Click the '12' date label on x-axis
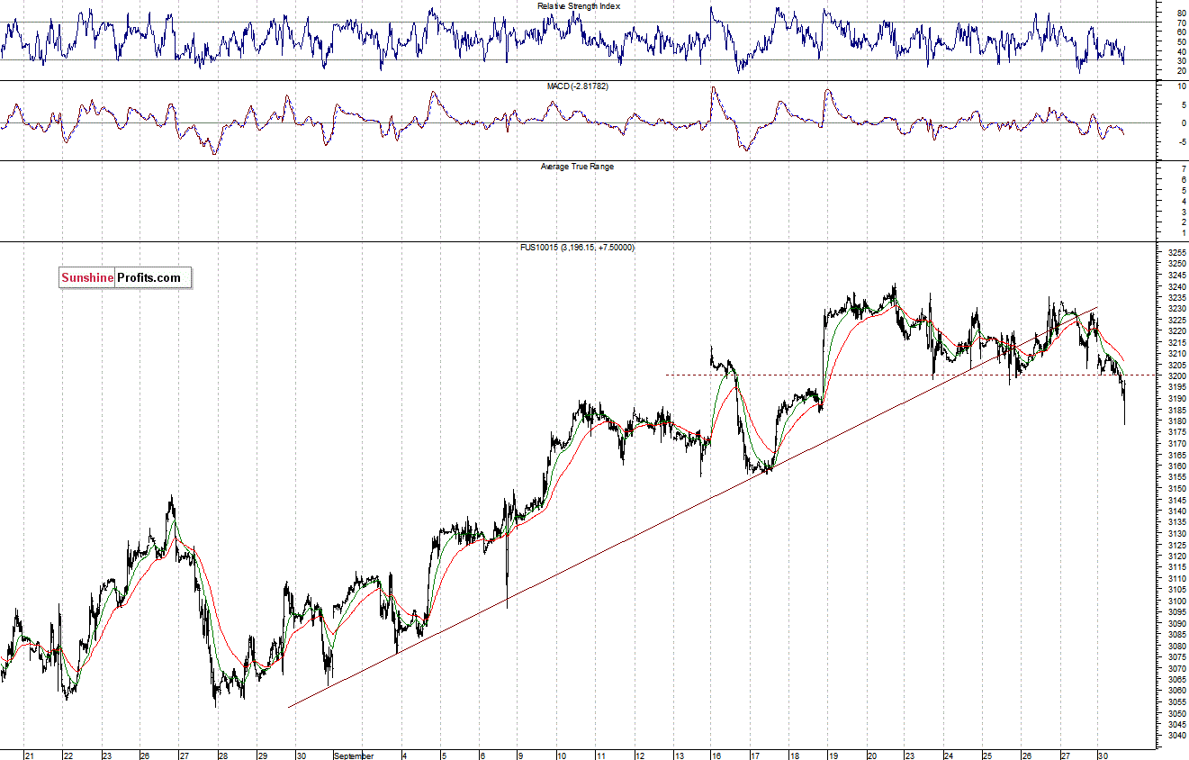The image size is (1189, 760). (638, 755)
